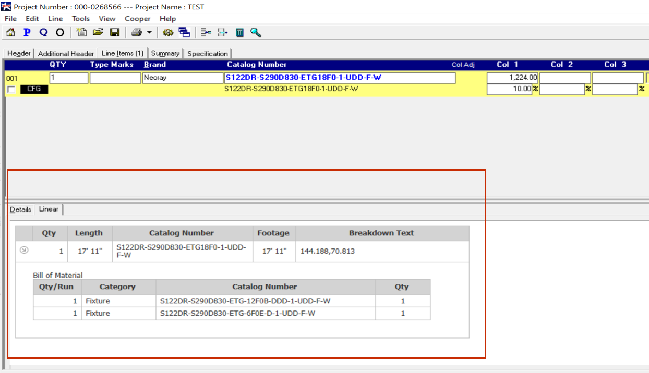This screenshot has width=649, height=373.
Task: Toggle the checkbox beside CFG on line 001
Action: coord(11,90)
